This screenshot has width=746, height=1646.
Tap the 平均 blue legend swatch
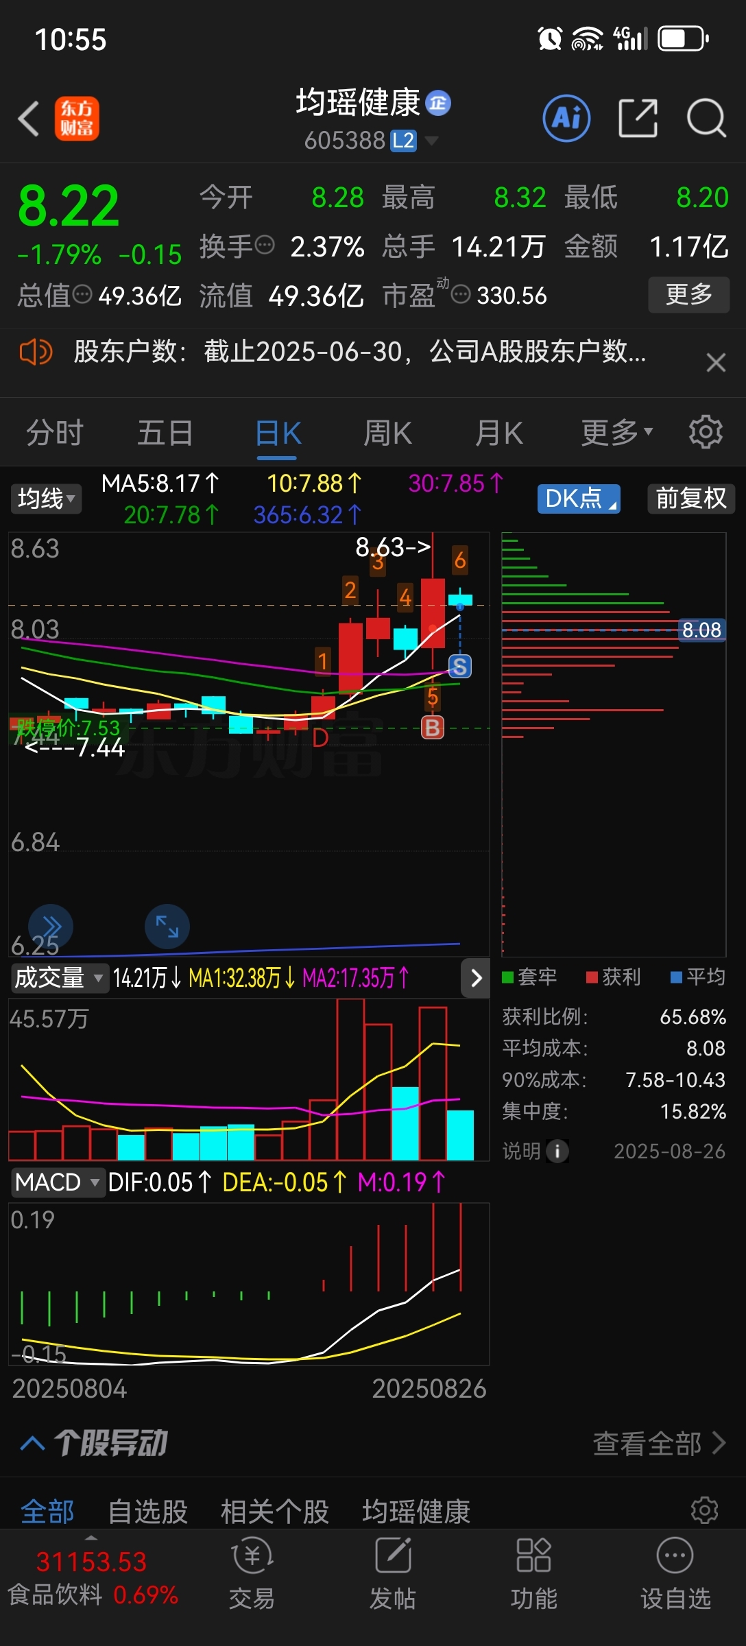coord(677,977)
